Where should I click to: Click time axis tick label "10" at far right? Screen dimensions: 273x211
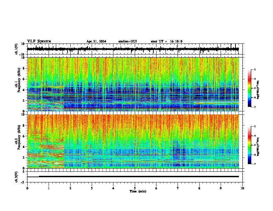242,188
